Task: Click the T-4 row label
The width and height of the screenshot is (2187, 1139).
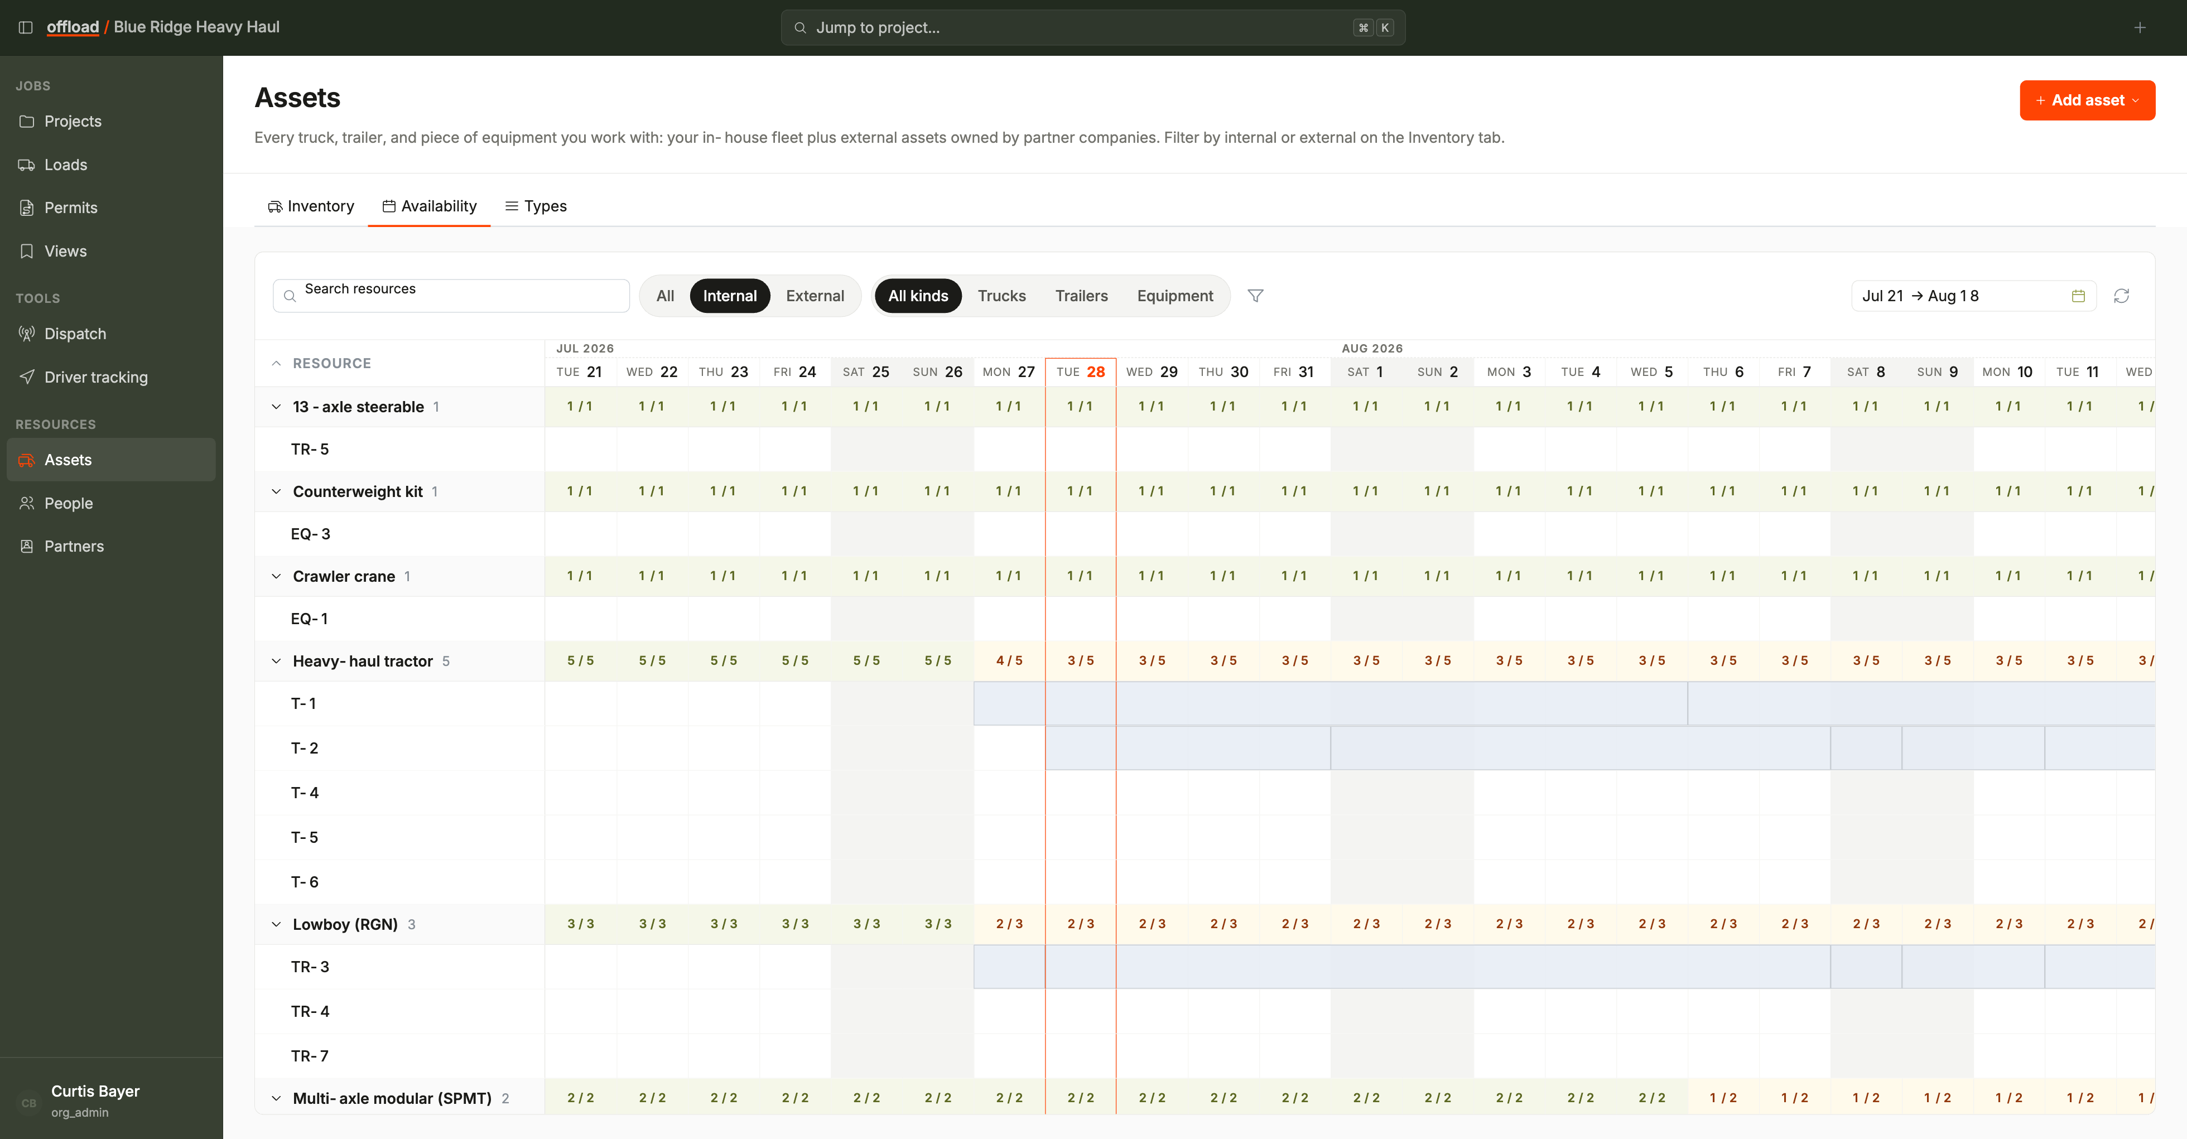Action: pos(305,793)
